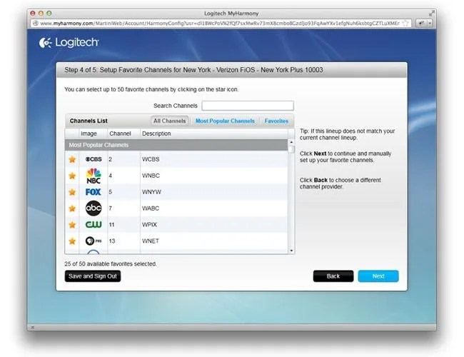Zoom the window with the green button
The height and width of the screenshot is (357, 464).
[49, 14]
